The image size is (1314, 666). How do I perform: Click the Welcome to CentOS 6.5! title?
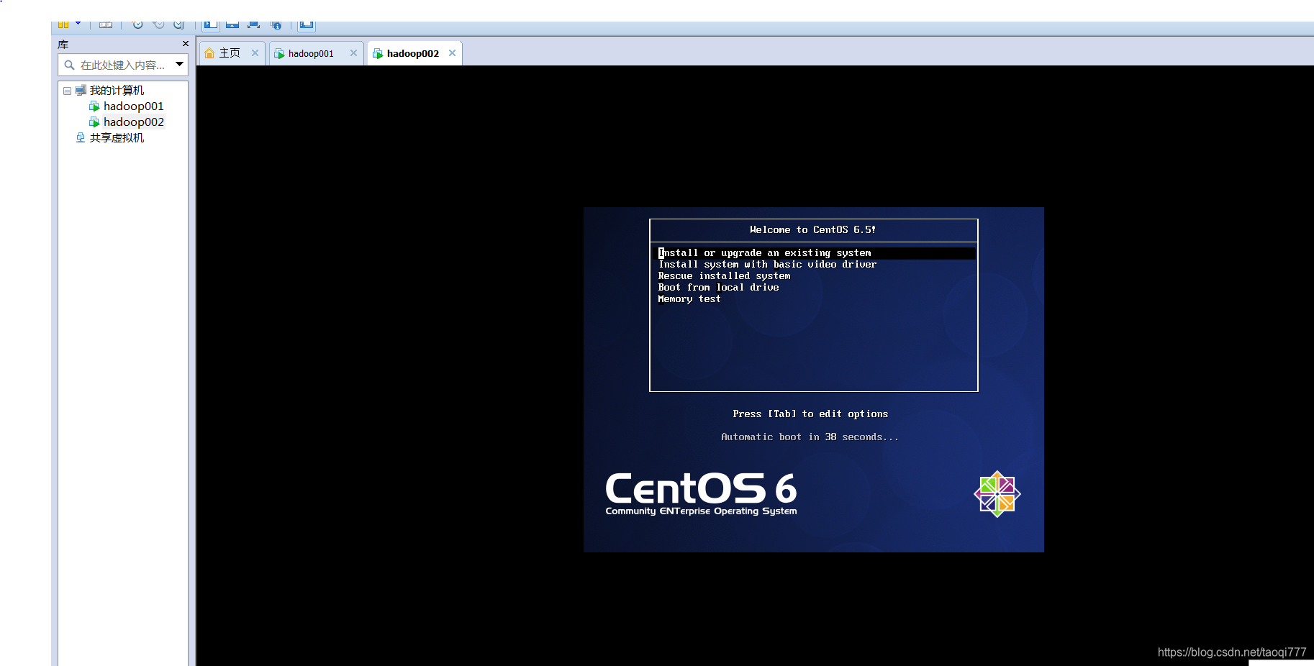812,230
